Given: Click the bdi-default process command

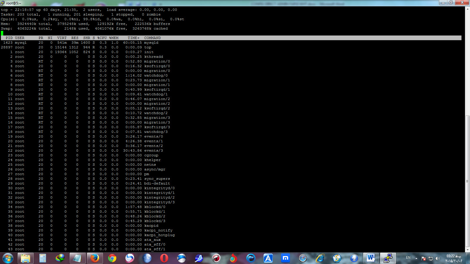Looking at the screenshot, I should pos(157,183).
